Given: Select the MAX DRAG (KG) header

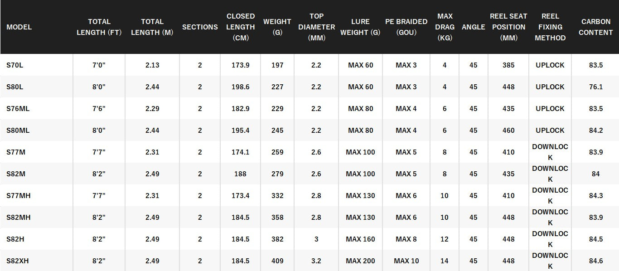Looking at the screenshot, I should coord(445,27).
